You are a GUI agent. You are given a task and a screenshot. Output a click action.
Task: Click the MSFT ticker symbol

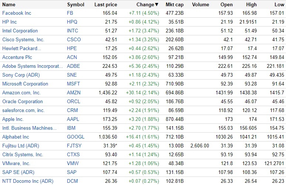[x=74, y=84]
